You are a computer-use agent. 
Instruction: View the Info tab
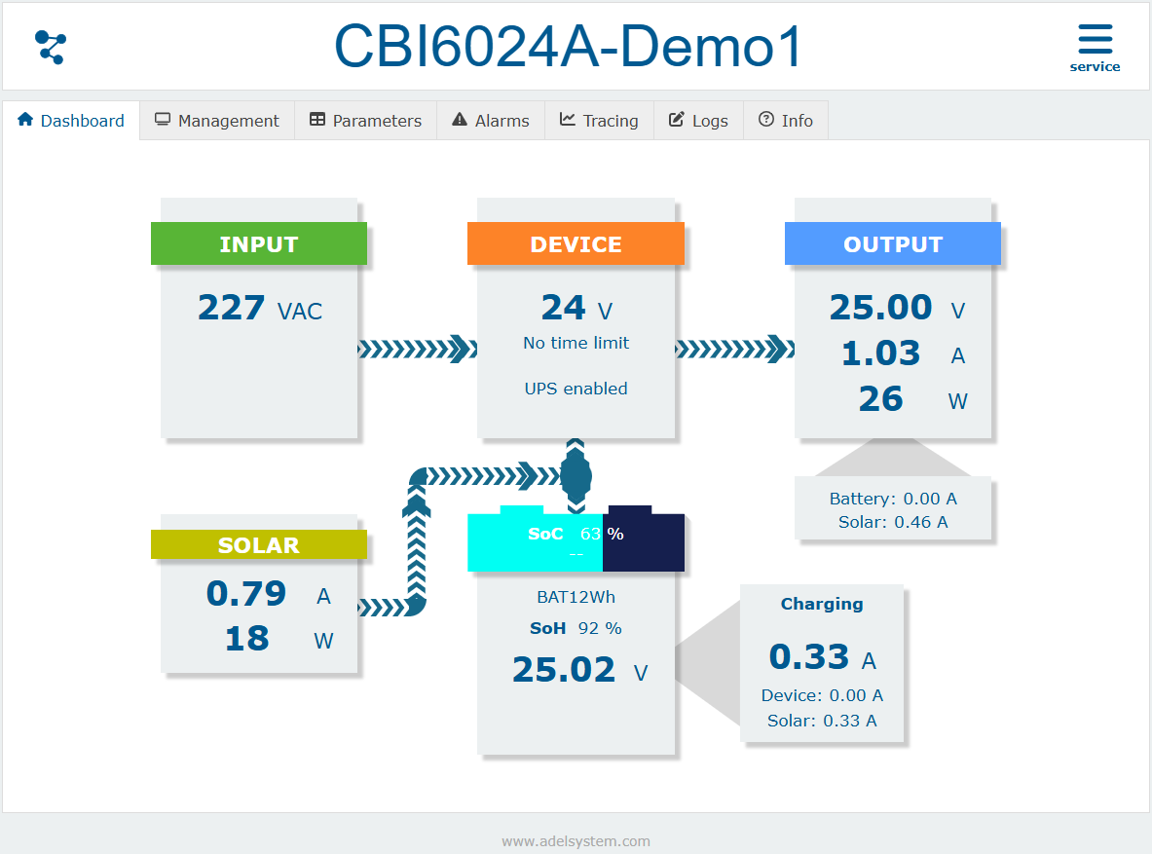pyautogui.click(x=786, y=121)
